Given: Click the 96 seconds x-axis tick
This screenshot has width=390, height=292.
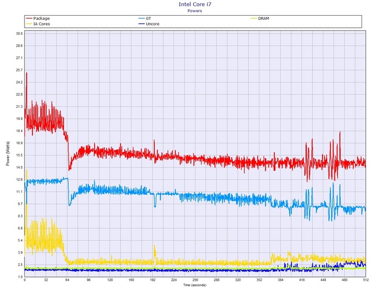Looking at the screenshot, I should [x=88, y=280].
